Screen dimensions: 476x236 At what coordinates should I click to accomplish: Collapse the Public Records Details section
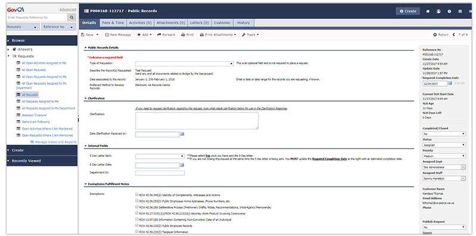pyautogui.click(x=86, y=48)
